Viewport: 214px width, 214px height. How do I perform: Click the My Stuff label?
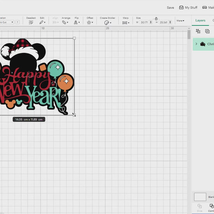[191, 8]
